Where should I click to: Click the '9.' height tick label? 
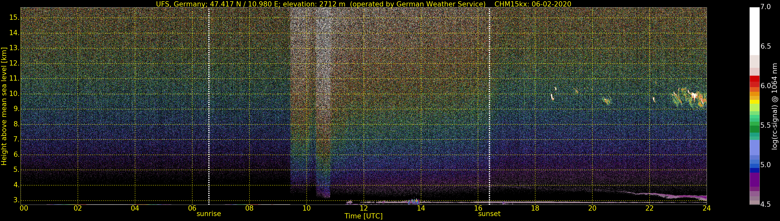[x=16, y=109]
